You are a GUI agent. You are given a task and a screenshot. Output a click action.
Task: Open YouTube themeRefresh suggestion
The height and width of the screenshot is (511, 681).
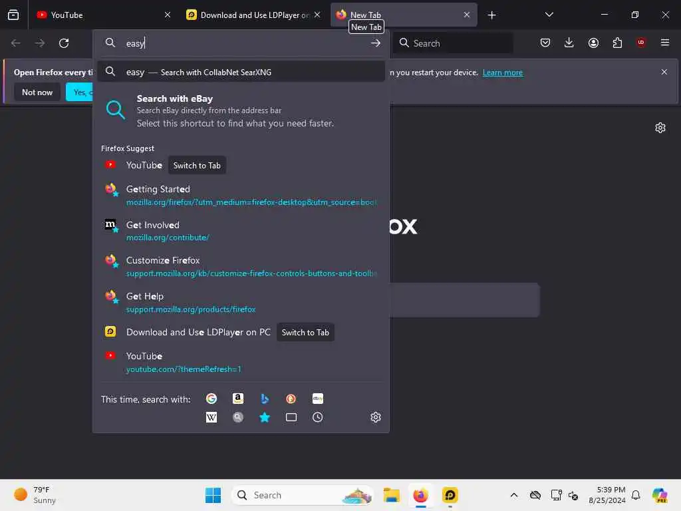pyautogui.click(x=241, y=362)
